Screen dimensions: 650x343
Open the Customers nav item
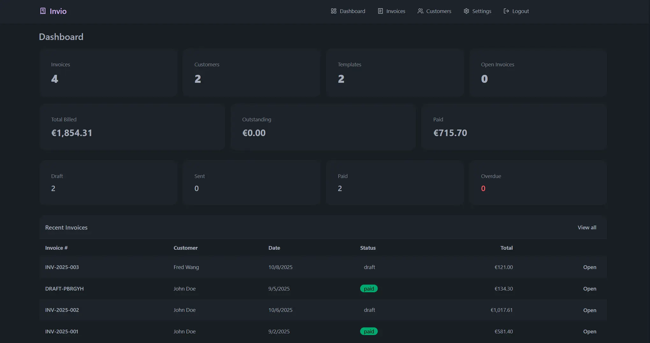(434, 11)
